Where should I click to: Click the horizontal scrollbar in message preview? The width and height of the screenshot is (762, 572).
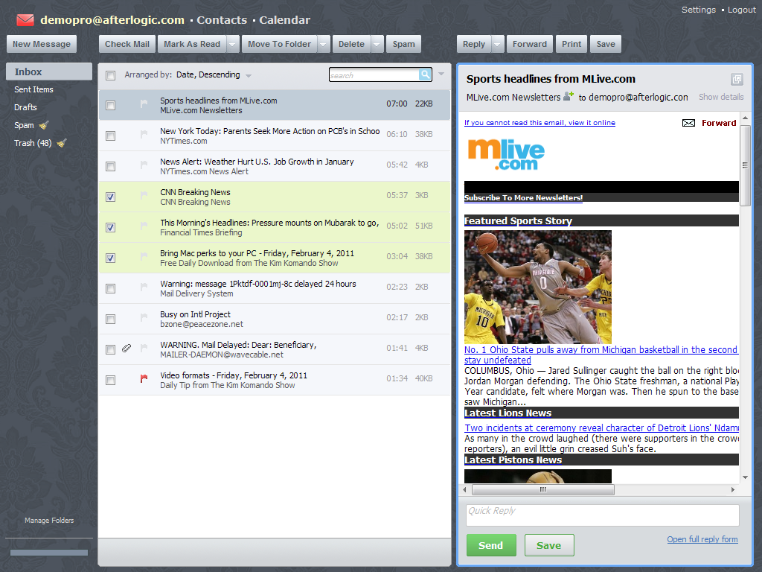543,490
